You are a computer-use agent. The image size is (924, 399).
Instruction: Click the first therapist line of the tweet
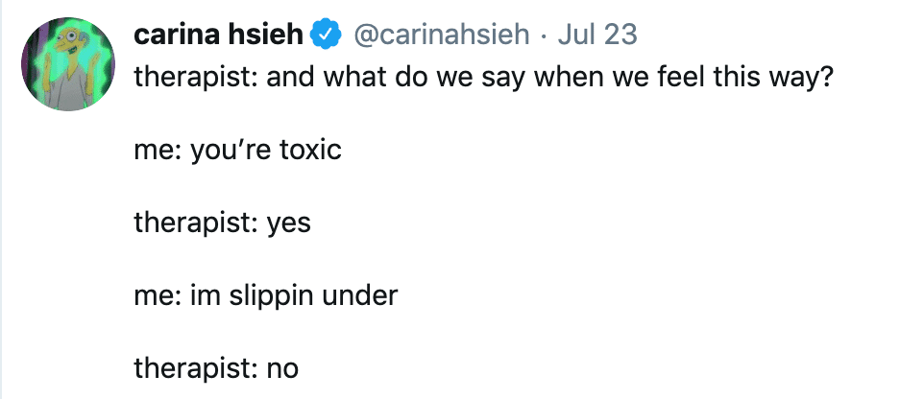tap(483, 79)
